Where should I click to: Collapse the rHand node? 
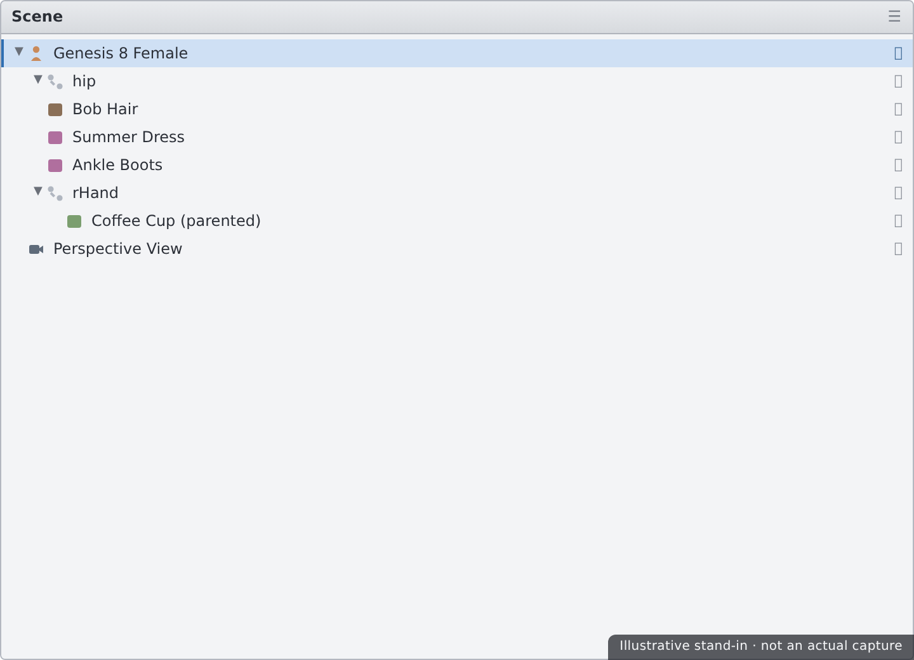tap(38, 192)
